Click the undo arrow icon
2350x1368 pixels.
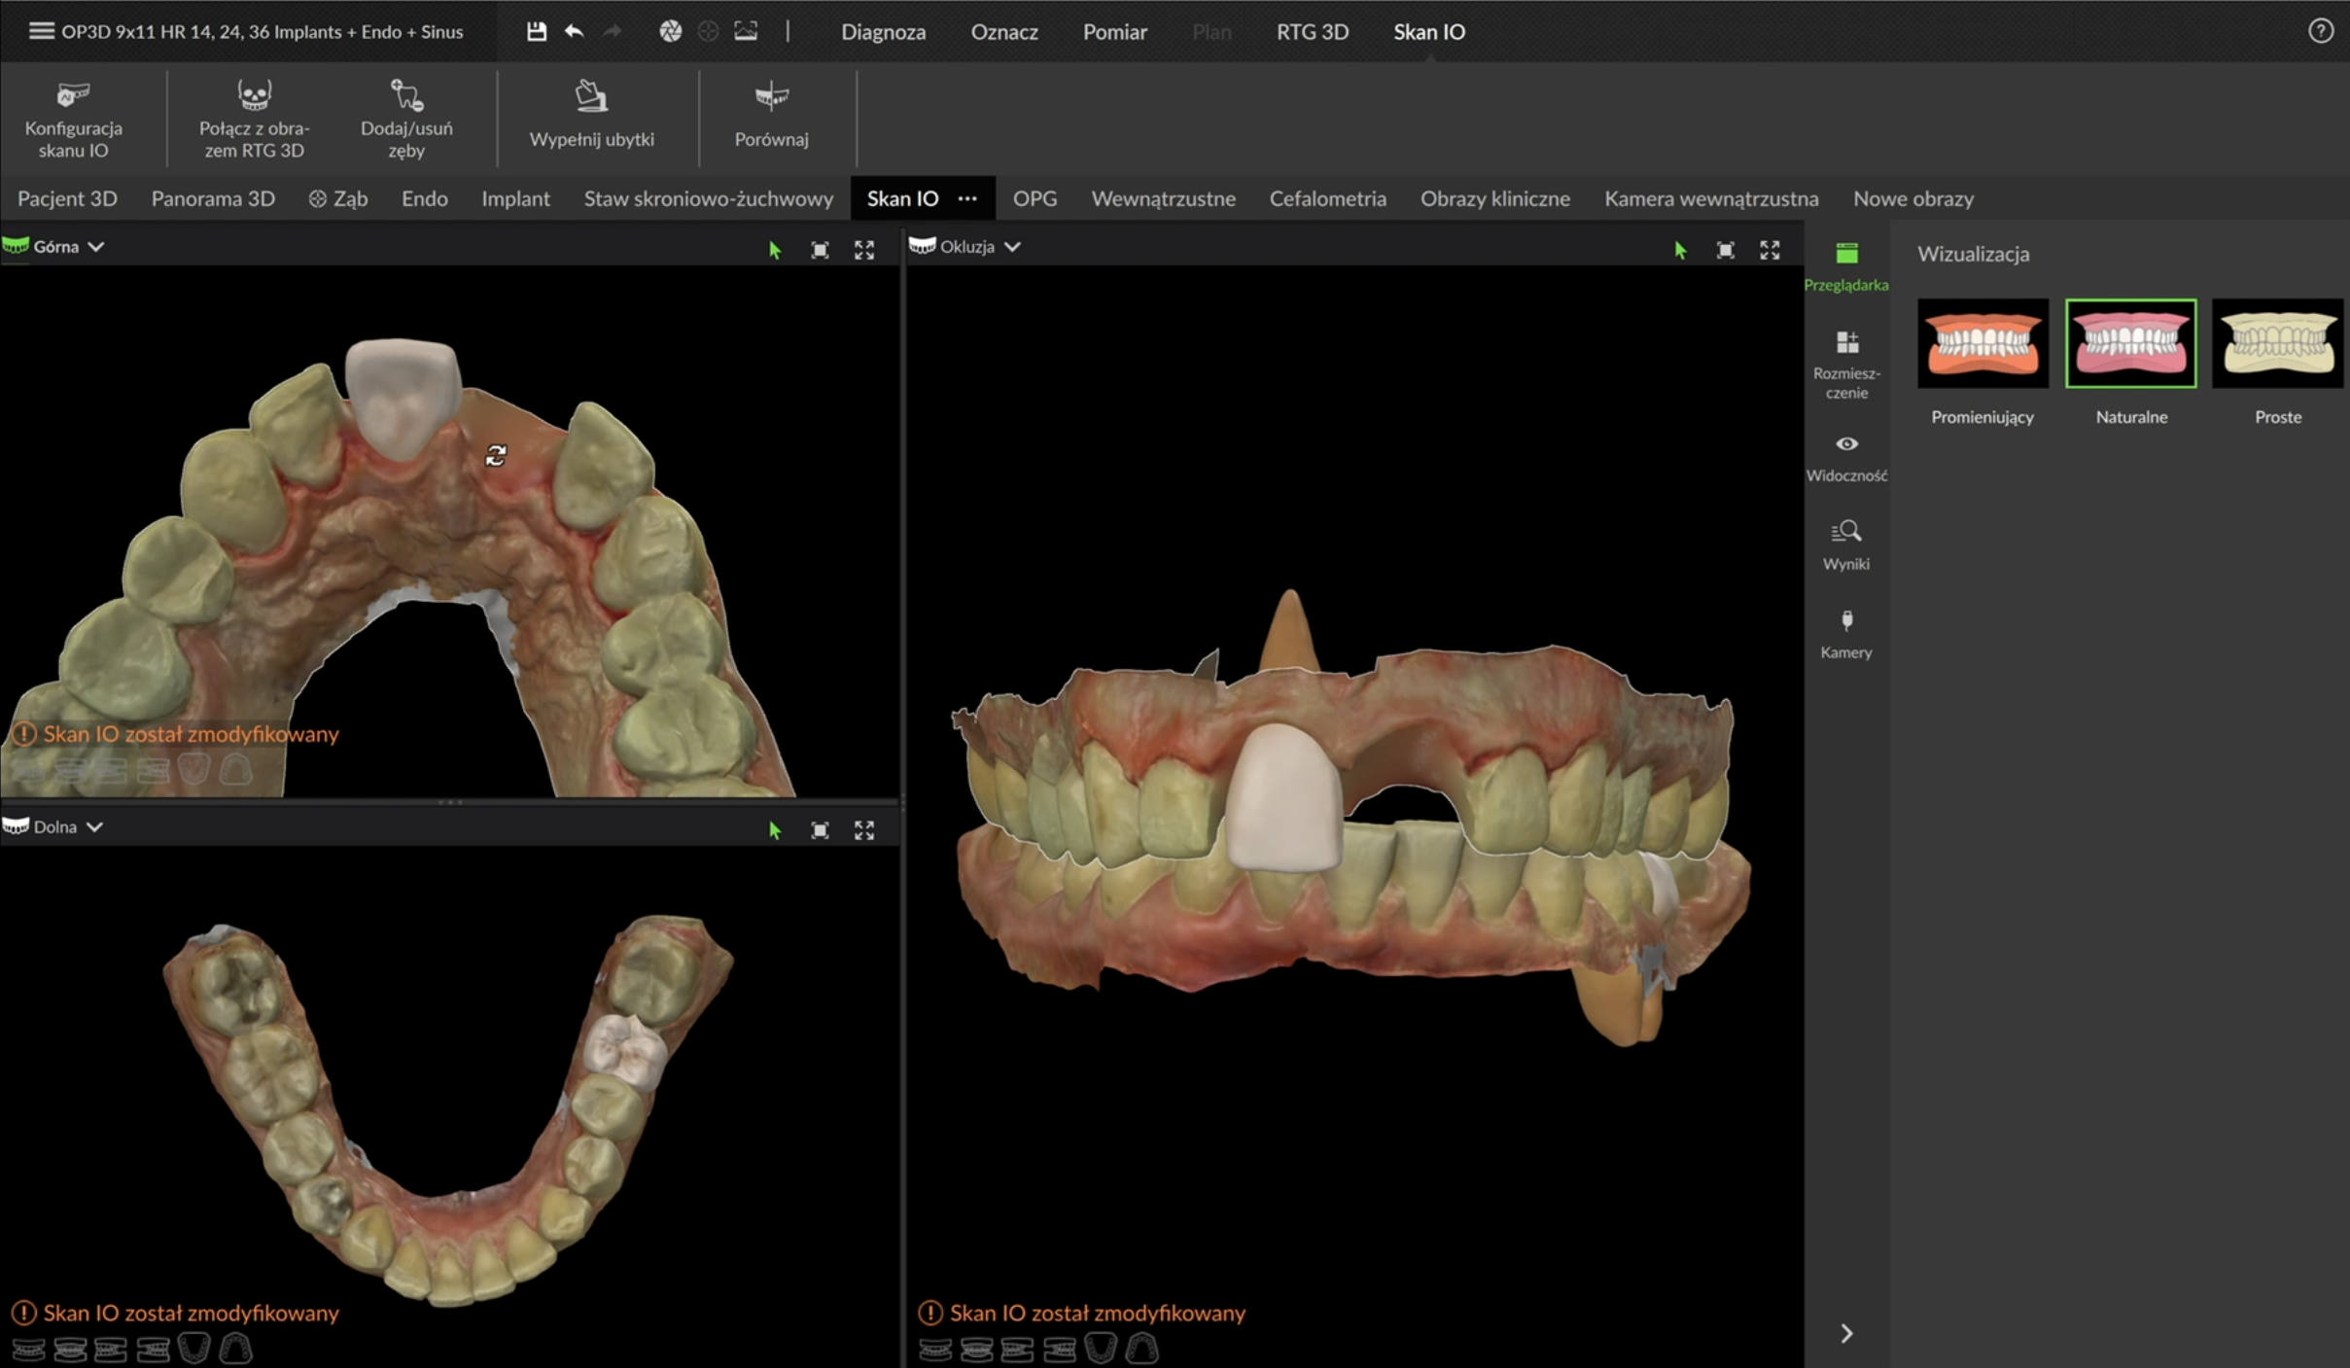tap(574, 31)
